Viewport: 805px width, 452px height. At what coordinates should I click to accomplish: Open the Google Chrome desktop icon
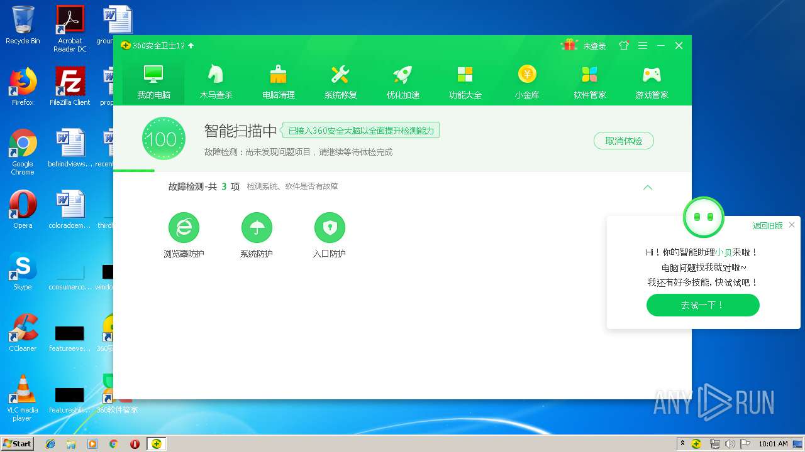[23, 152]
